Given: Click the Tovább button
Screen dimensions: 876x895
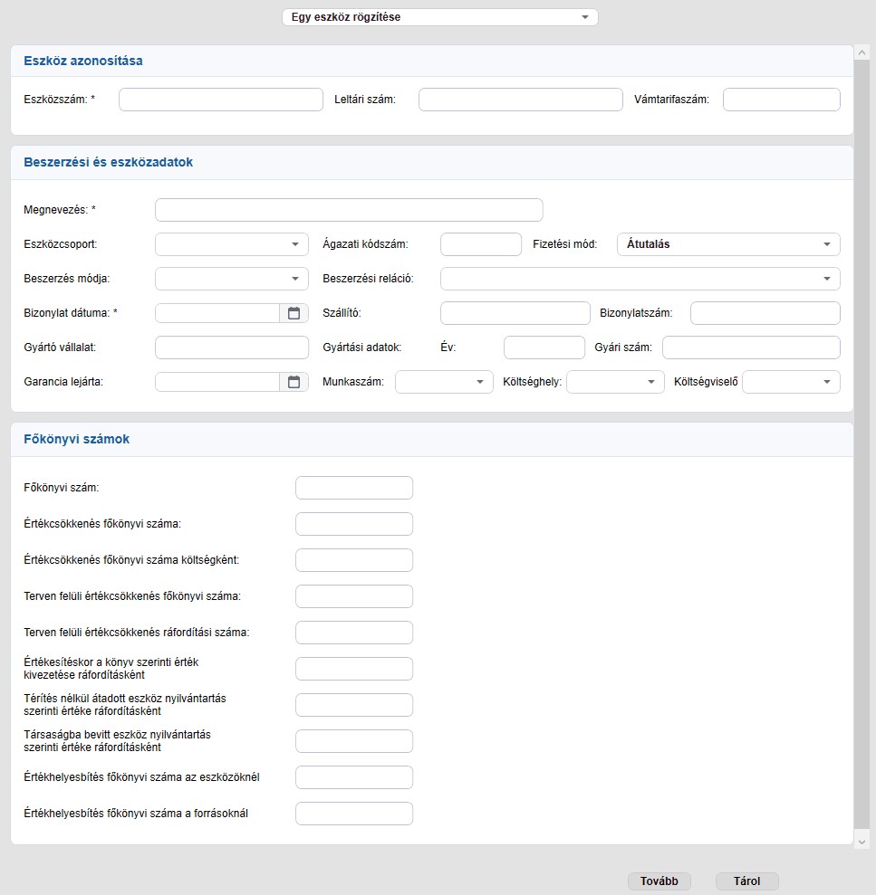Looking at the screenshot, I should (659, 881).
